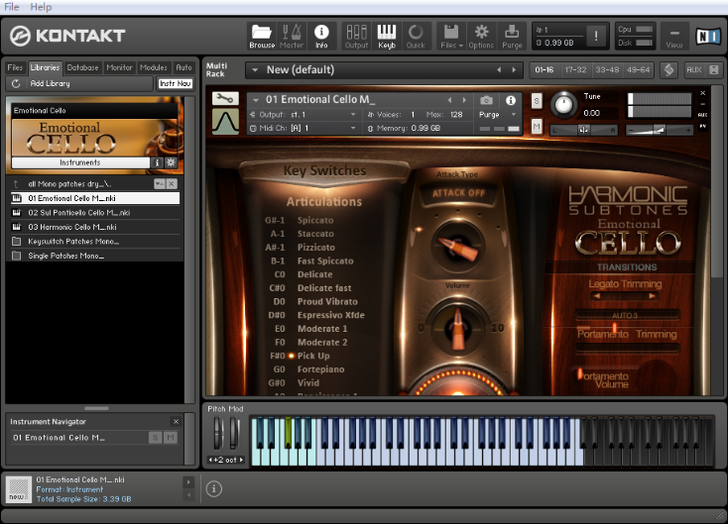The height and width of the screenshot is (524, 728).
Task: Open the Help menu
Action: tap(41, 7)
